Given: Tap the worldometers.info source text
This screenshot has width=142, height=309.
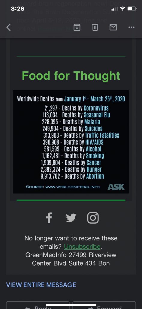Looking at the screenshot, I should coord(63,186).
